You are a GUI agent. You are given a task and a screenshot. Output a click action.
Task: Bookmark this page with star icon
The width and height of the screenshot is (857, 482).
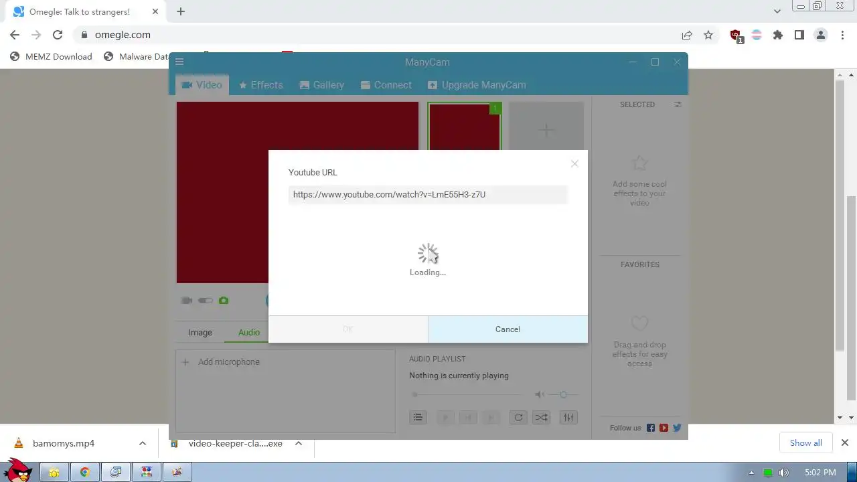[x=708, y=35]
